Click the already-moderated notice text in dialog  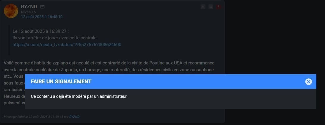click(79, 96)
